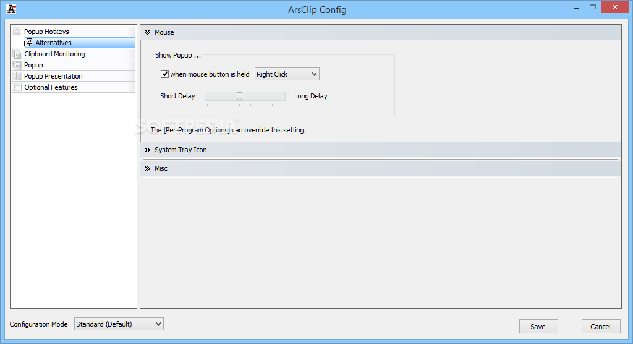Minimize the ArsClip Config window
Viewport: 633px width, 344px height.
coord(576,8)
